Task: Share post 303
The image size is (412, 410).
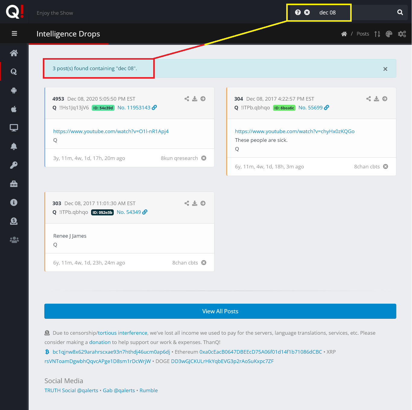Action: (x=187, y=203)
